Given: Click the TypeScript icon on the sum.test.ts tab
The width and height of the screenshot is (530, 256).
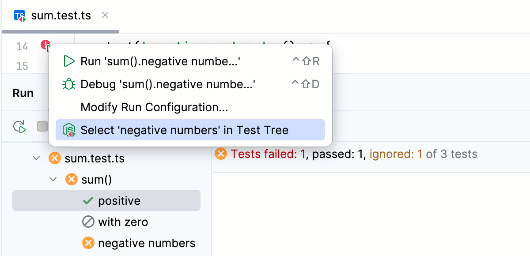Looking at the screenshot, I should [x=19, y=15].
